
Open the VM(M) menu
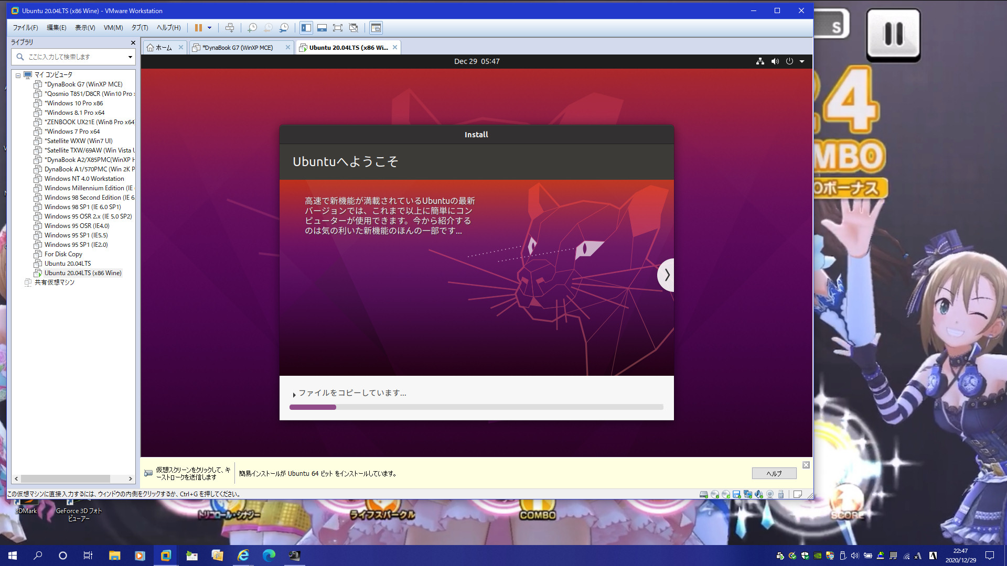point(113,28)
